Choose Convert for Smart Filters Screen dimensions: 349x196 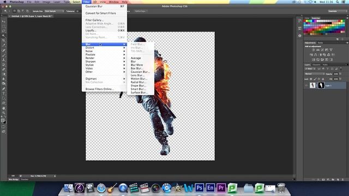point(104,13)
